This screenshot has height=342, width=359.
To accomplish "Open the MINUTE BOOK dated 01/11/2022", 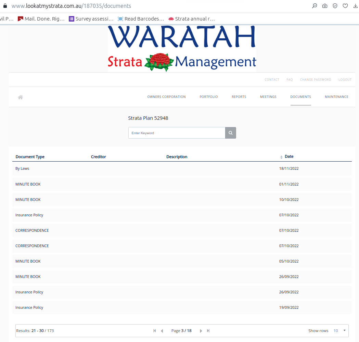I will (x=182, y=184).
